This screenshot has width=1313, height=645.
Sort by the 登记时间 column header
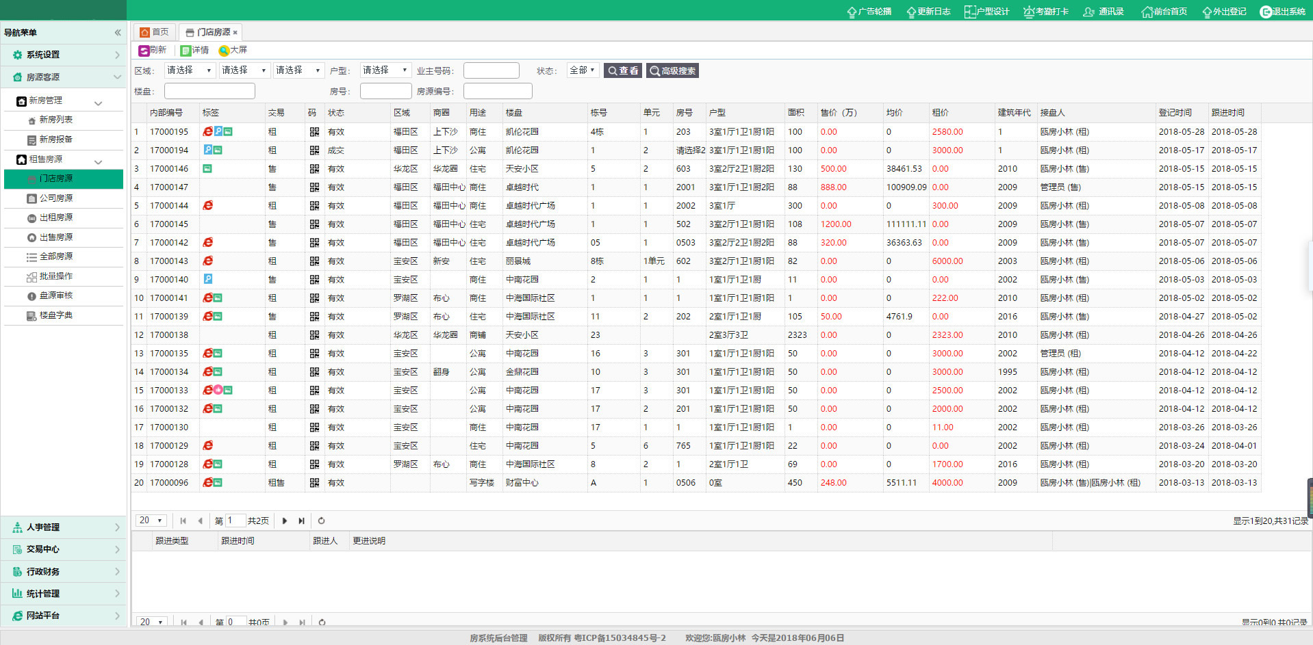tap(1182, 113)
